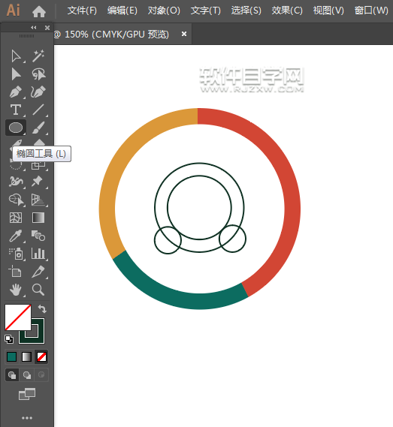Enable Draw Behind mode

[27, 375]
